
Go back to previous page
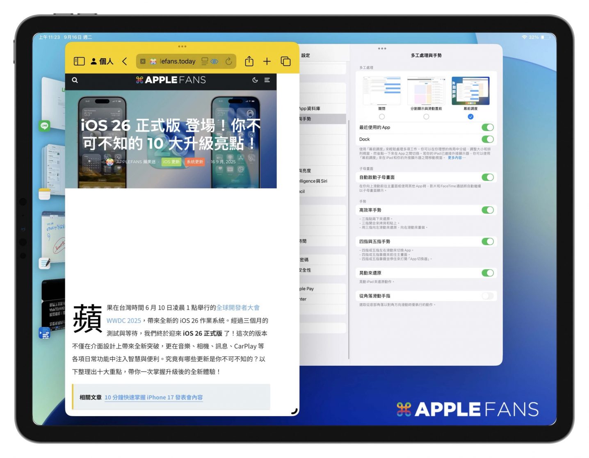(125, 62)
